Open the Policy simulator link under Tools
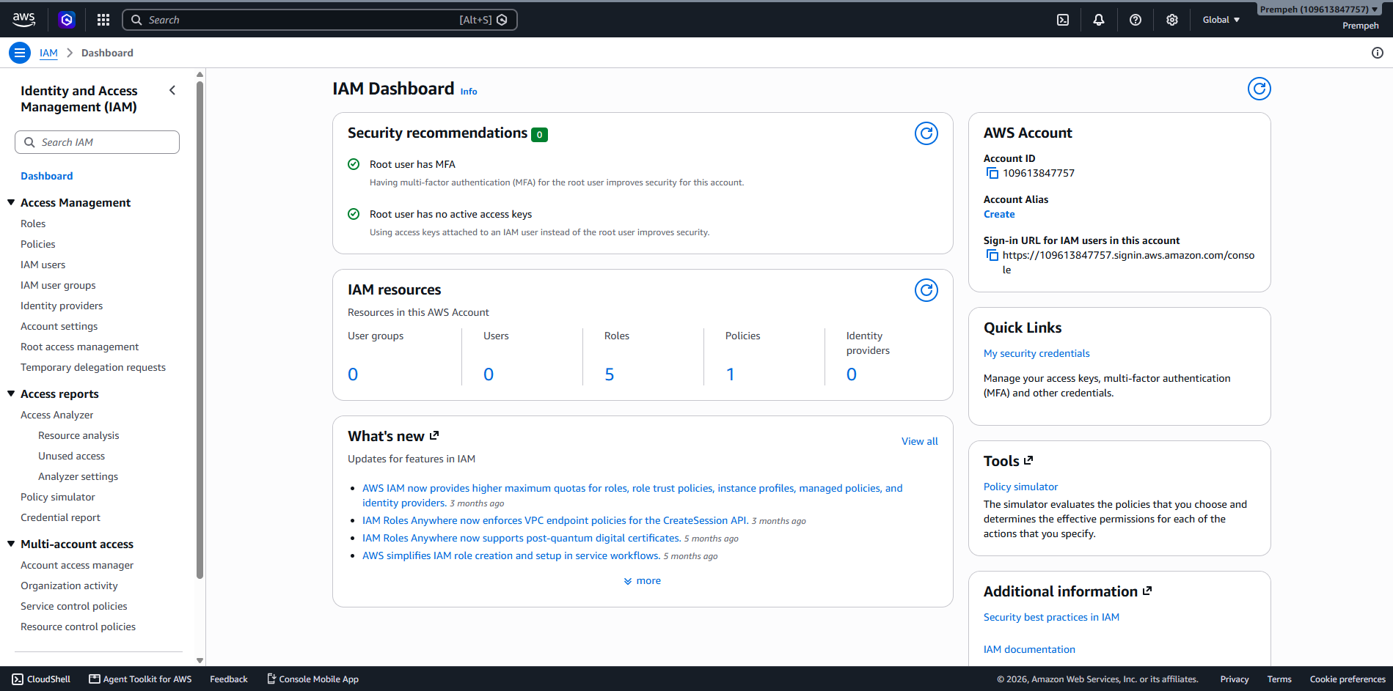1393x691 pixels. [x=1020, y=487]
